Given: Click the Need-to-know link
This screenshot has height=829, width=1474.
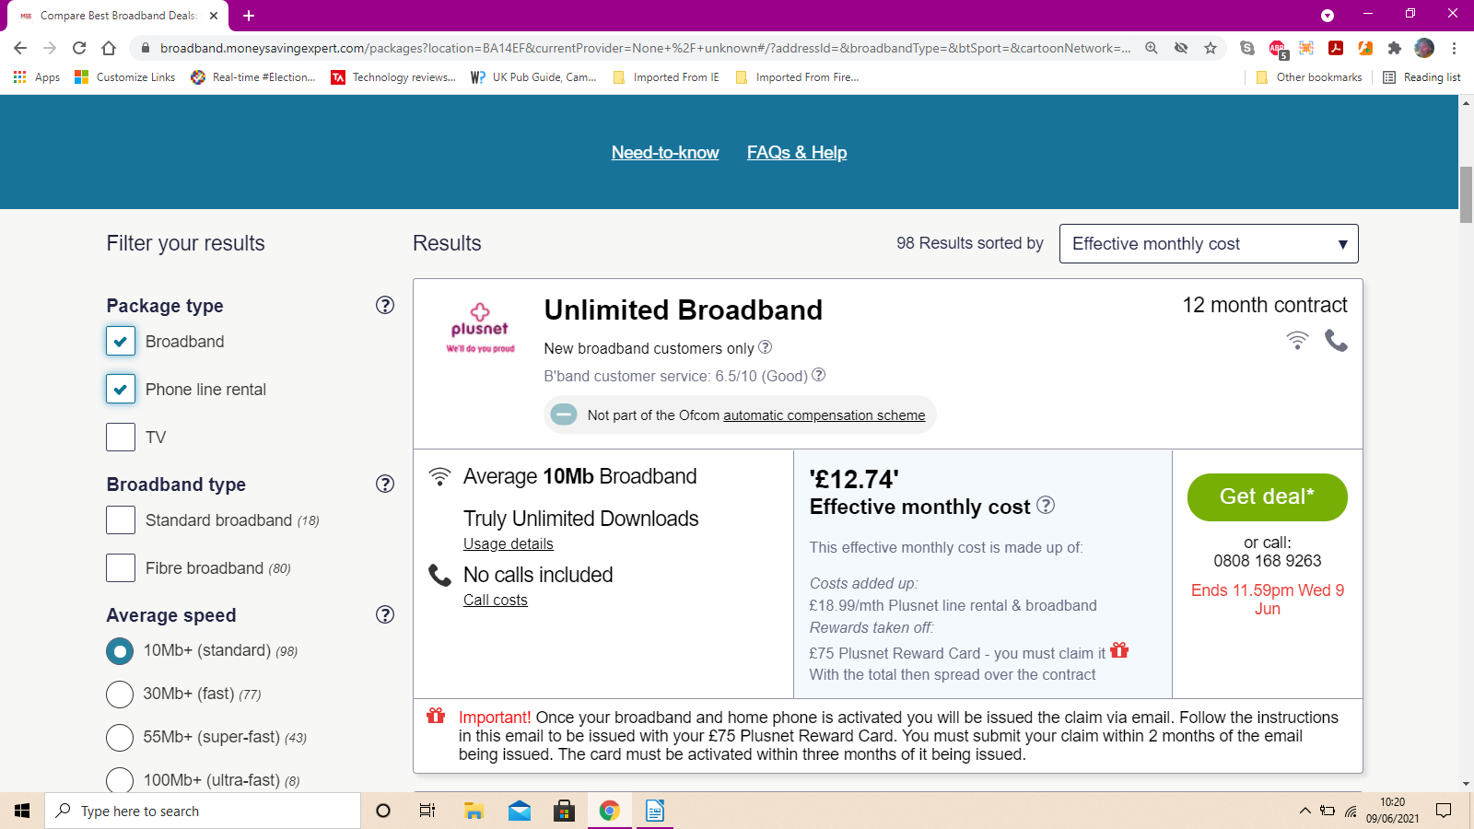Looking at the screenshot, I should [x=665, y=152].
